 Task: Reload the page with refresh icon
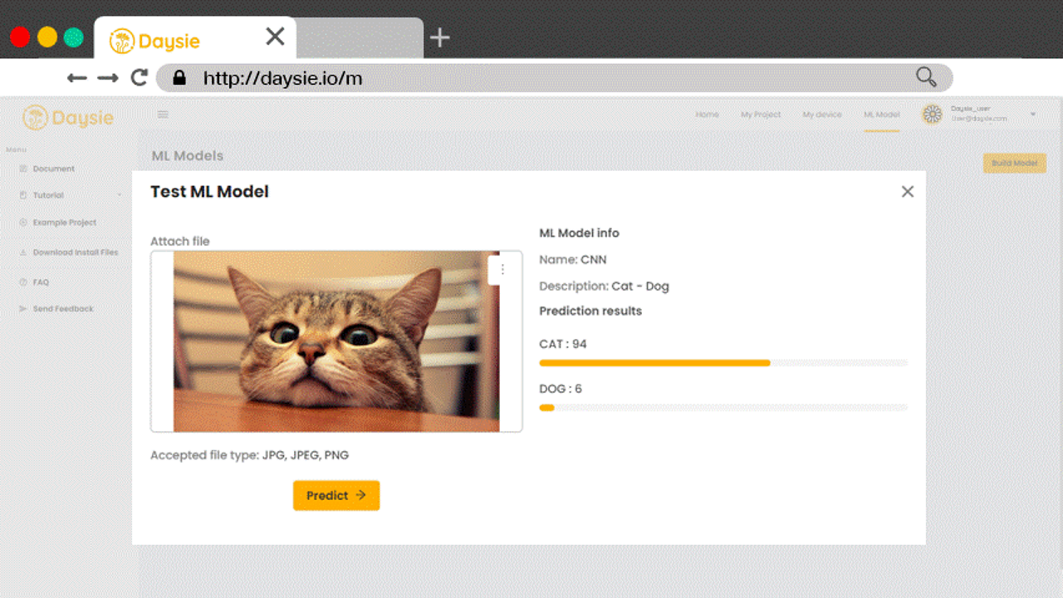pyautogui.click(x=140, y=78)
